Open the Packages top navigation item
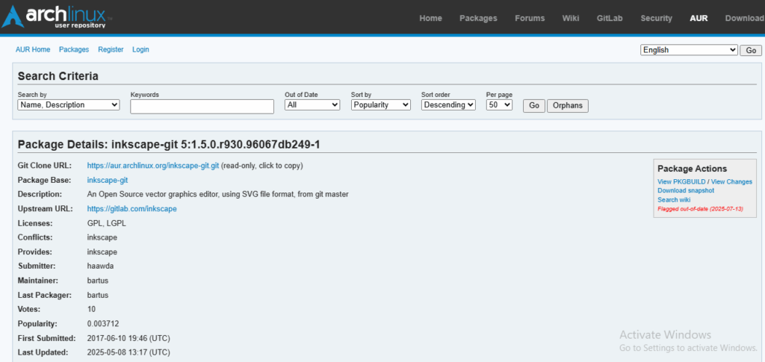 [478, 18]
